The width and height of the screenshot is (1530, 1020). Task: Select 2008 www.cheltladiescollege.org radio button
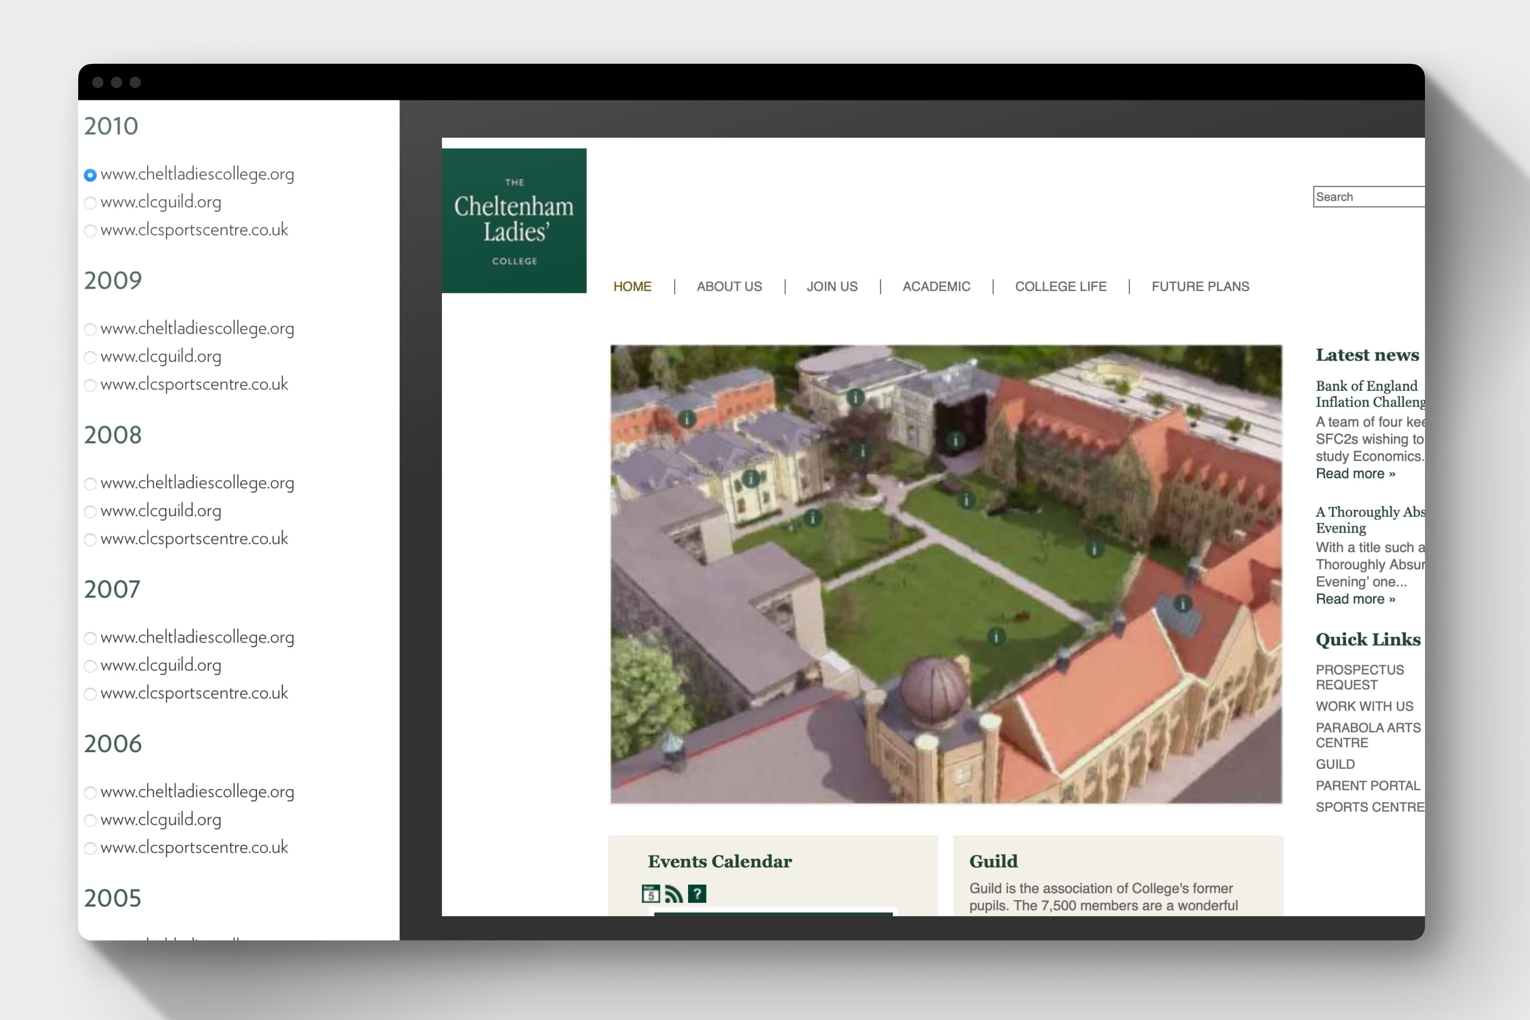[91, 483]
